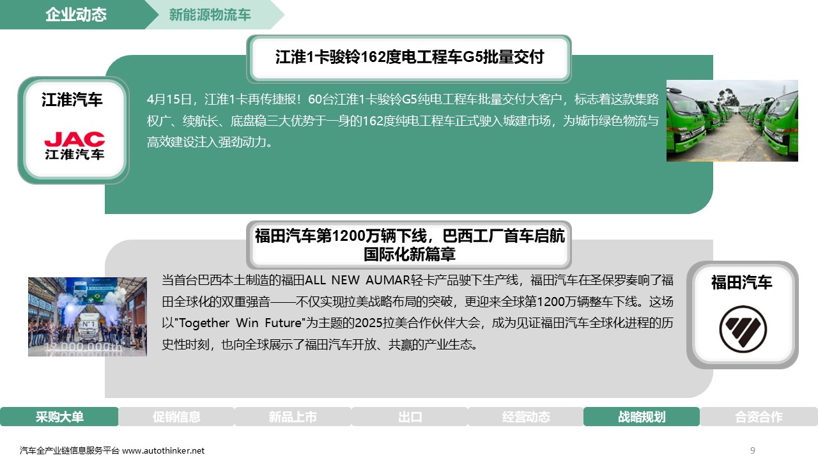Click the 福田汽车 company name label
Screen dimensions: 818x460
742,282
